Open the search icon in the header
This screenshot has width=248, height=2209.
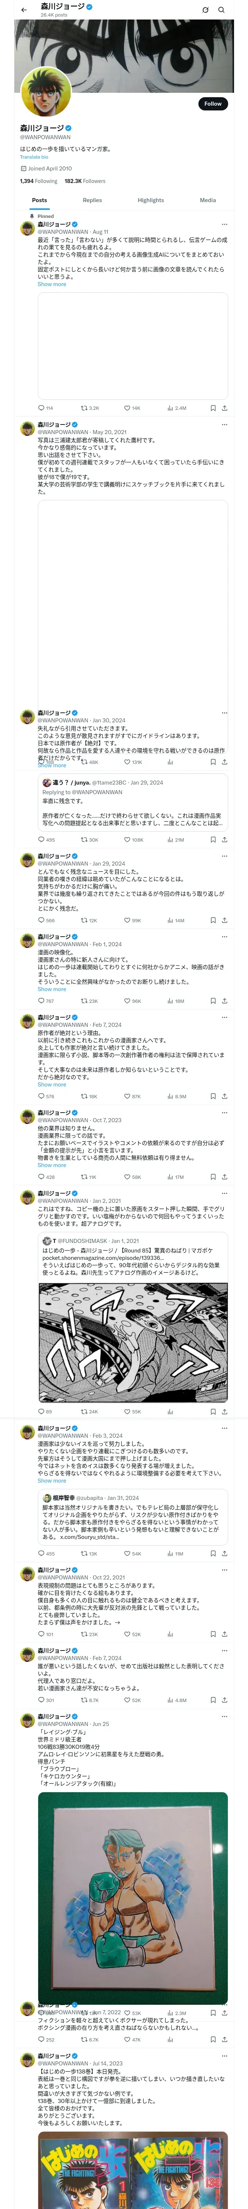click(222, 10)
